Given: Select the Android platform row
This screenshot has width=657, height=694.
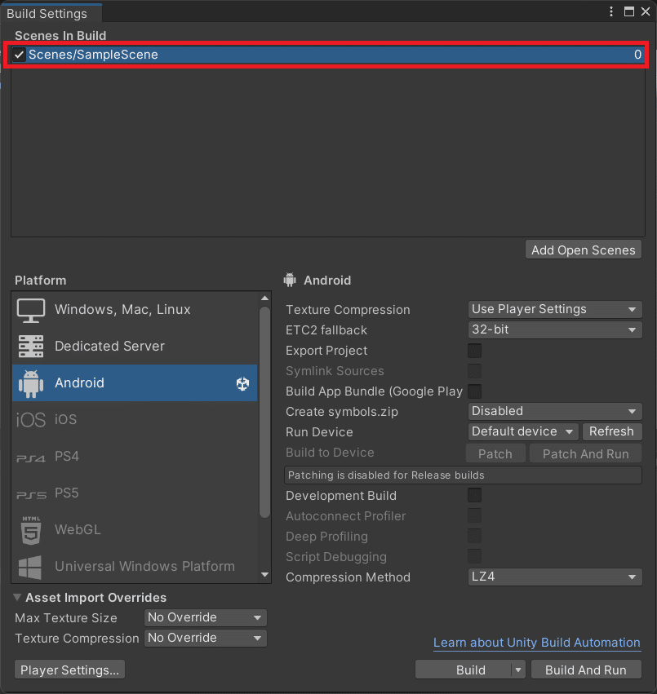Looking at the screenshot, I should (x=135, y=383).
